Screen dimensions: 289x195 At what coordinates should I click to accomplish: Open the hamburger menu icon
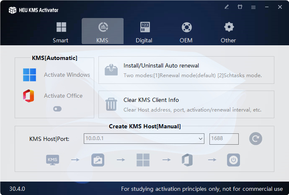[x=253, y=7]
